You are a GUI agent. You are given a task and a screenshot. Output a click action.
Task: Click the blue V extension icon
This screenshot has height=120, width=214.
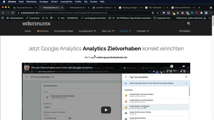coord(192,13)
